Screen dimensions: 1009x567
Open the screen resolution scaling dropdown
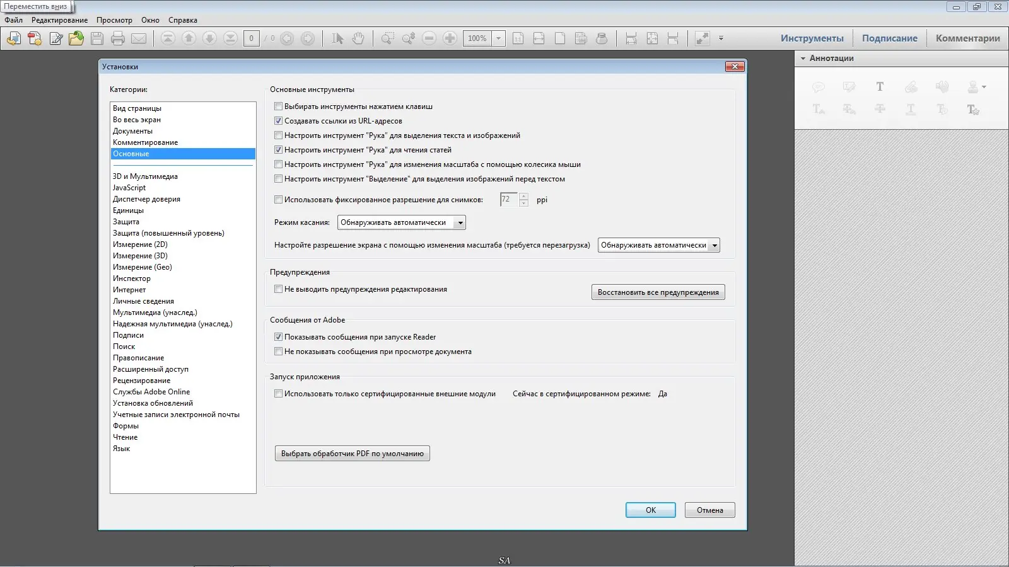[x=658, y=245]
